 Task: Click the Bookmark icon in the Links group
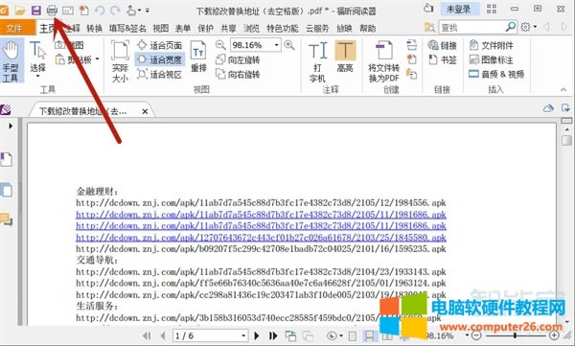[443, 59]
